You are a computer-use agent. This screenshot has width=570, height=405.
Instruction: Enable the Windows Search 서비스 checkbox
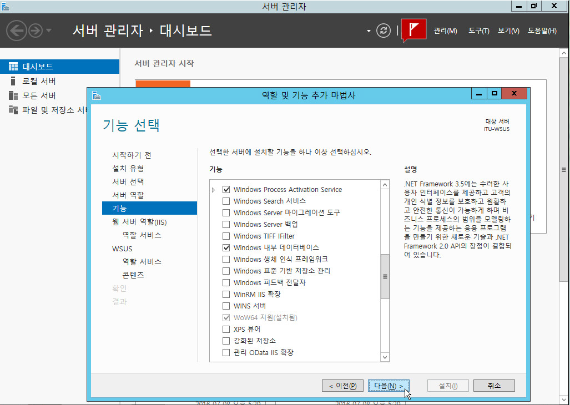(x=226, y=201)
